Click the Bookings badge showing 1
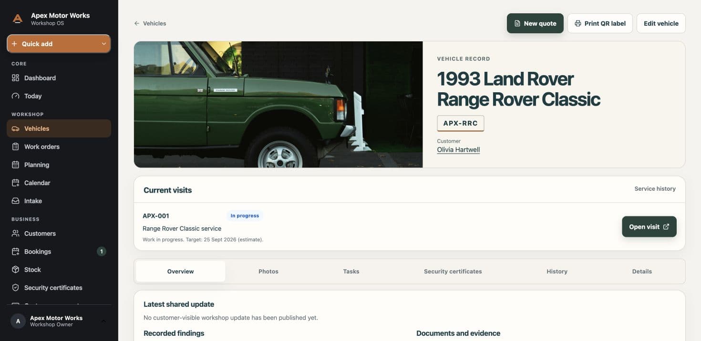The height and width of the screenshot is (341, 701). [101, 252]
